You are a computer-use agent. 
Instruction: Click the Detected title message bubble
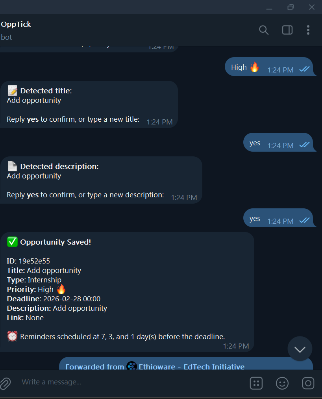click(89, 104)
